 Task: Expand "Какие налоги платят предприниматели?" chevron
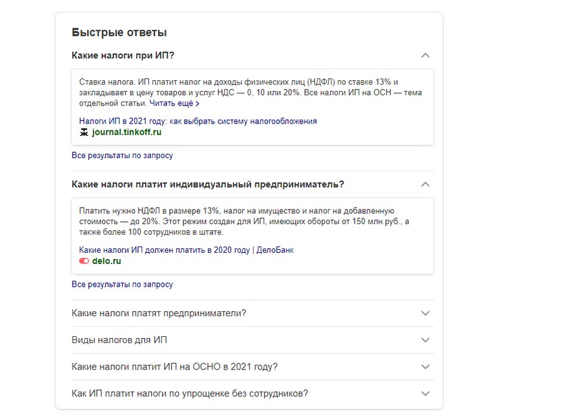click(x=426, y=313)
